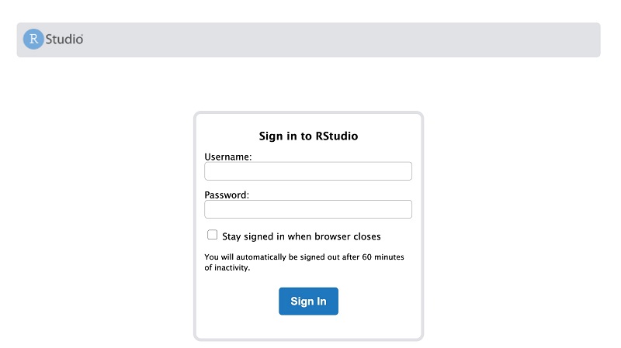Click the automatic sign-out notice text
Screen dimensions: 621x348
coord(304,262)
